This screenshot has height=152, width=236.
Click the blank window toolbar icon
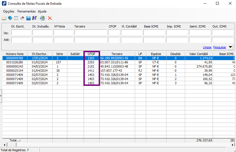pyautogui.click(x=16, y=18)
